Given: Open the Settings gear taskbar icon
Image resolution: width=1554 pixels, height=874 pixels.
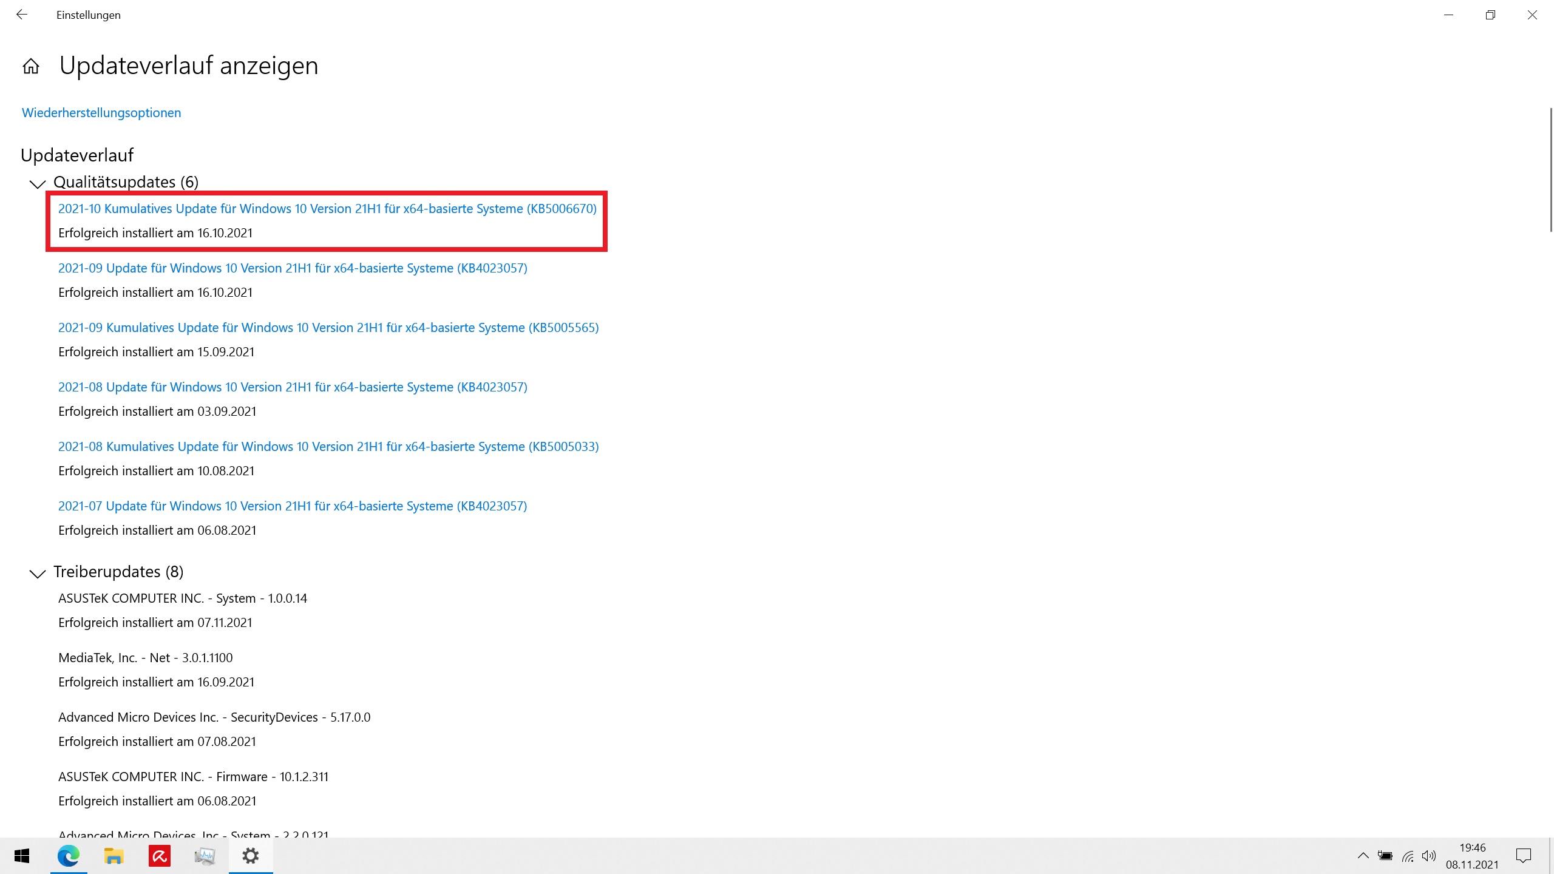Looking at the screenshot, I should click(250, 856).
